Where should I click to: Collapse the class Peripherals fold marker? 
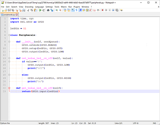tap(9, 35)
